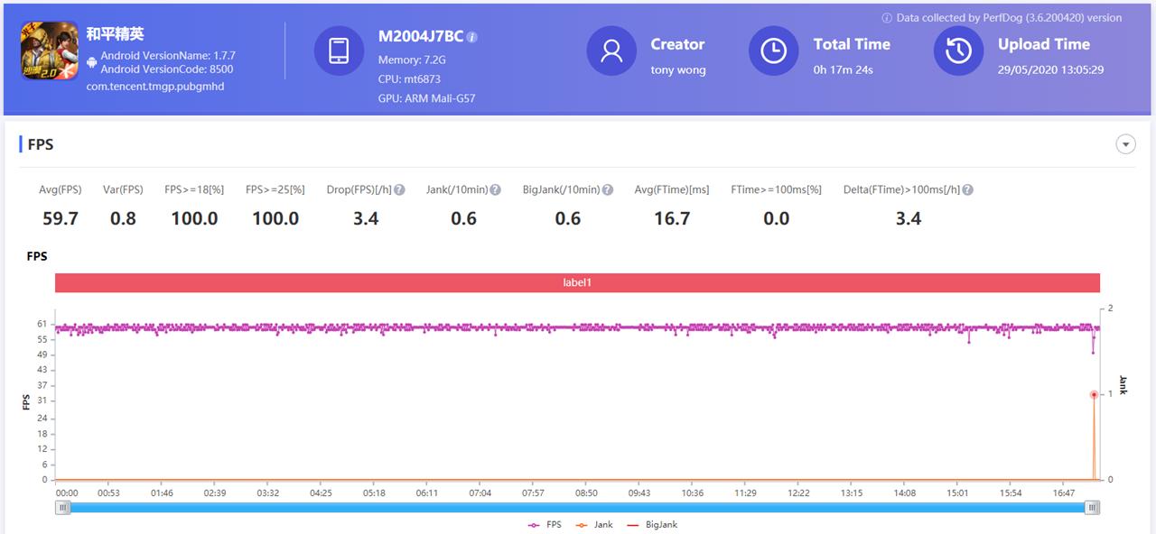Screen dimensions: 1156x534
Task: Click the FPS section heading
Action: pyautogui.click(x=41, y=144)
